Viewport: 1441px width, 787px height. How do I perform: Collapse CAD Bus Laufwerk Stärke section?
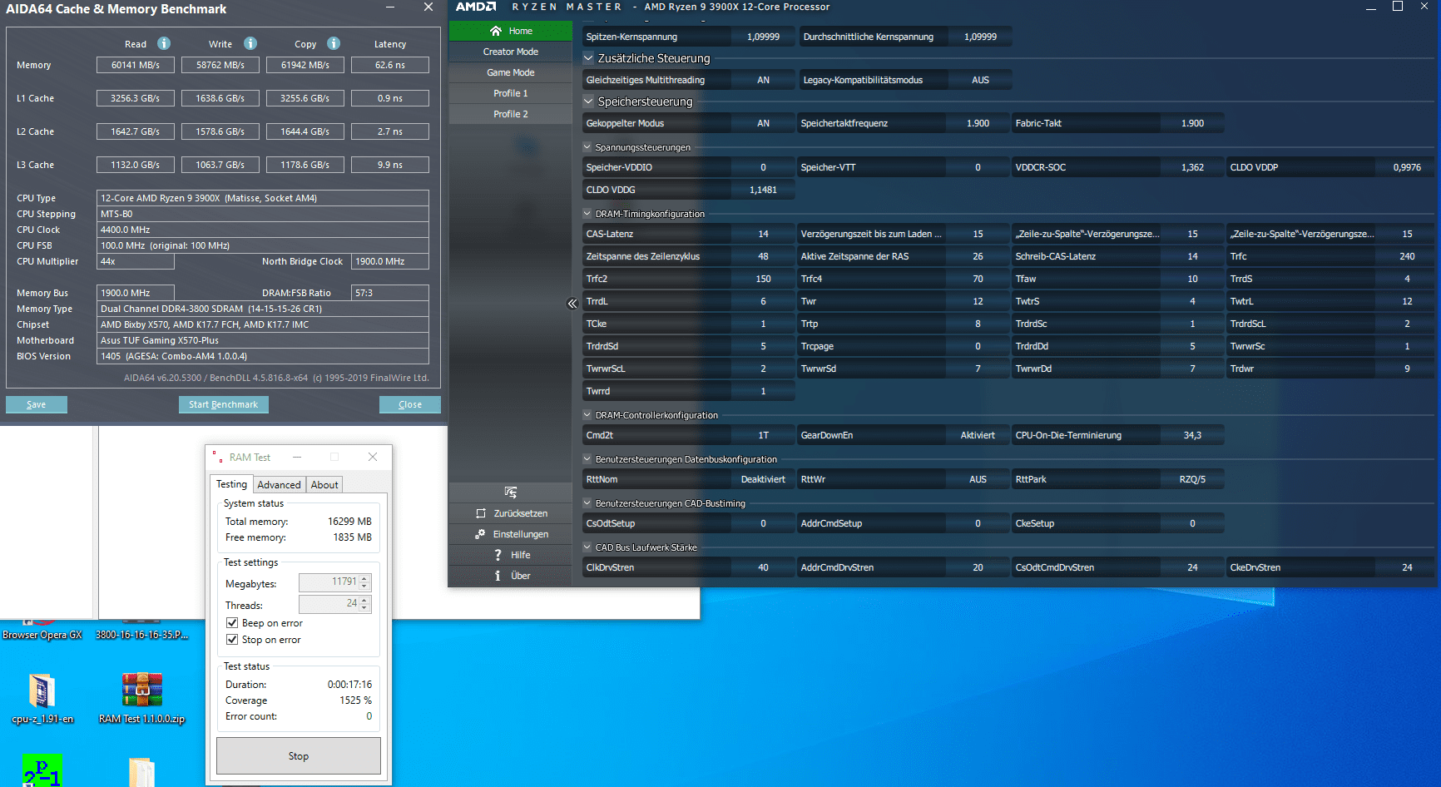587,547
